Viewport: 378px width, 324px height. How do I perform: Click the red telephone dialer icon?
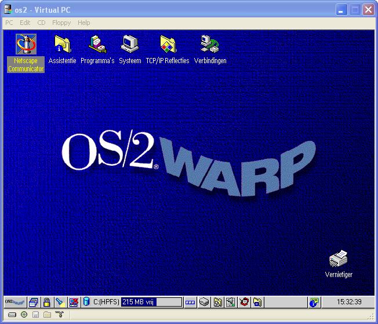click(244, 302)
